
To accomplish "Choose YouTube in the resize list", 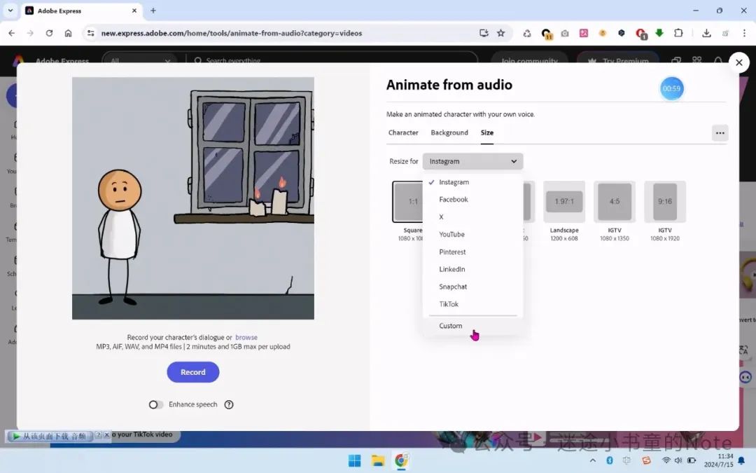I will [472, 234].
